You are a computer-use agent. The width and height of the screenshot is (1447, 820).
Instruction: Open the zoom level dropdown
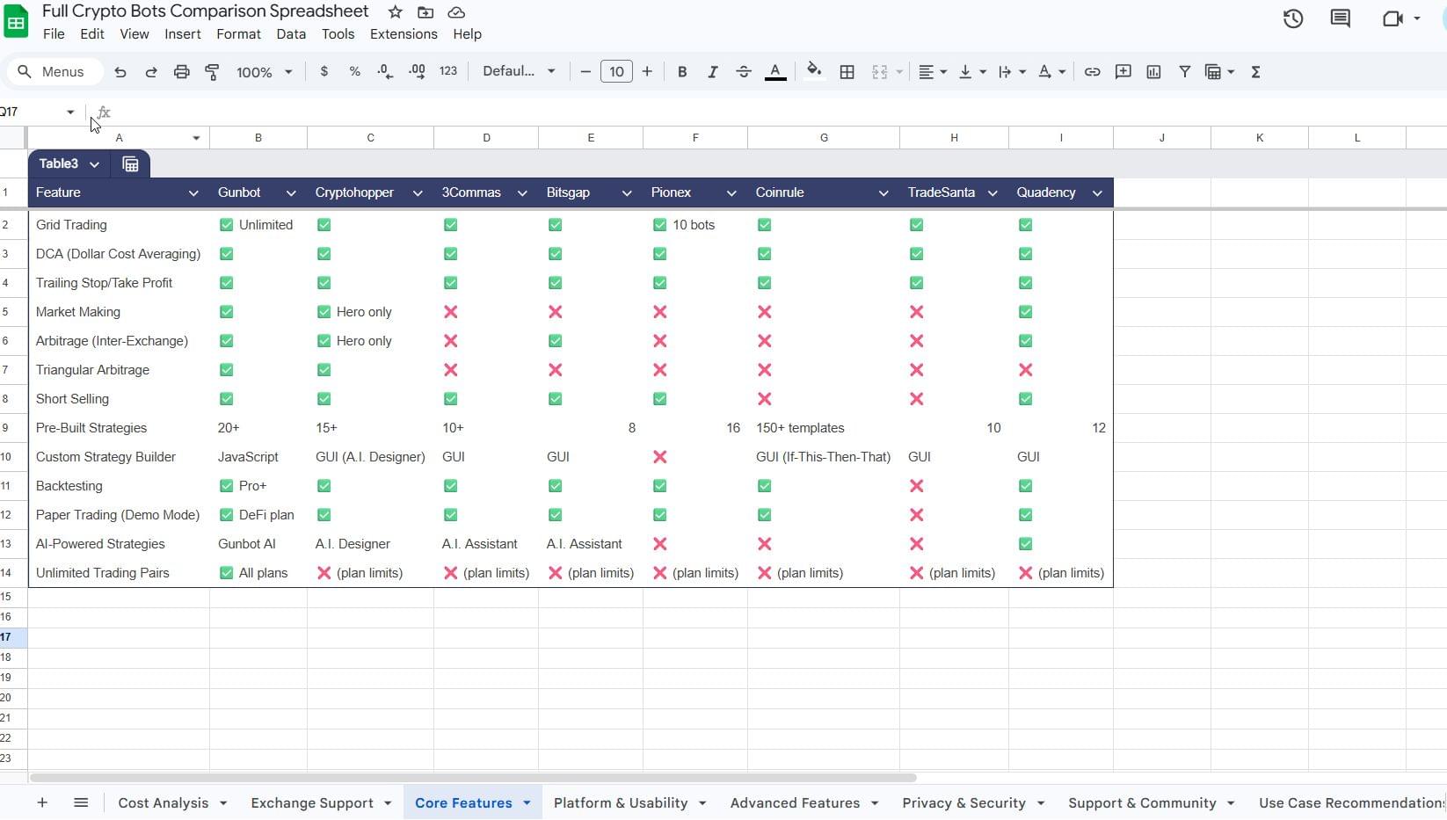tap(264, 72)
